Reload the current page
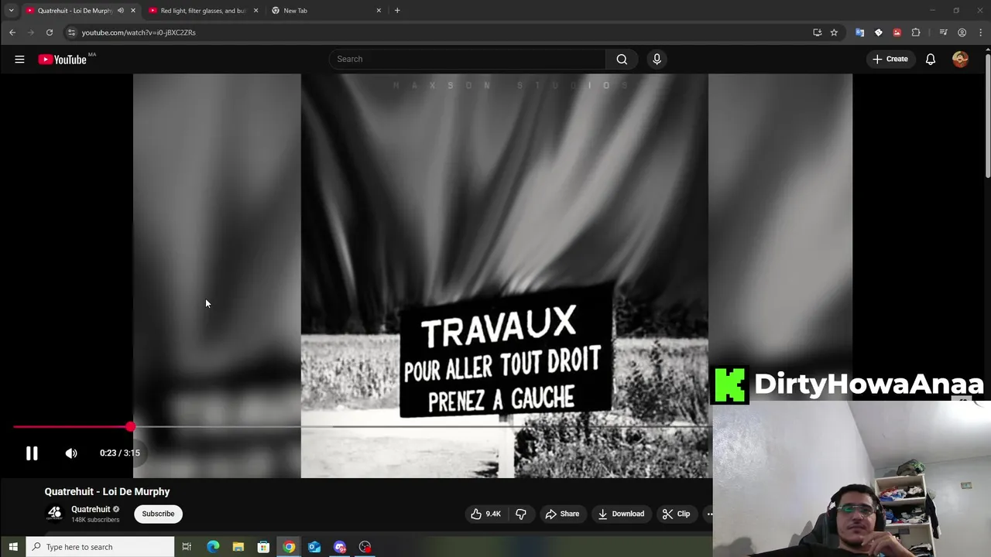 (x=50, y=32)
